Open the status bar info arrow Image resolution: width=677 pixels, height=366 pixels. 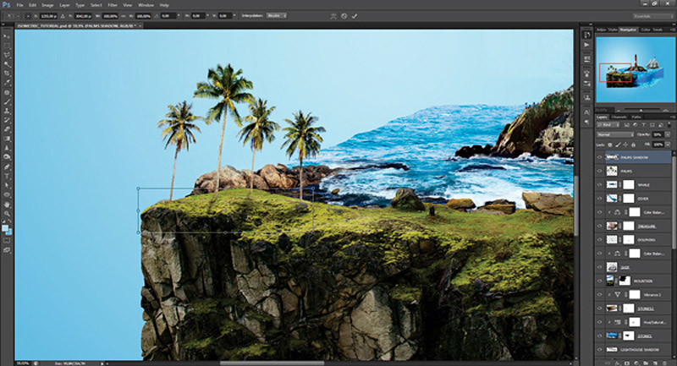pos(102,363)
